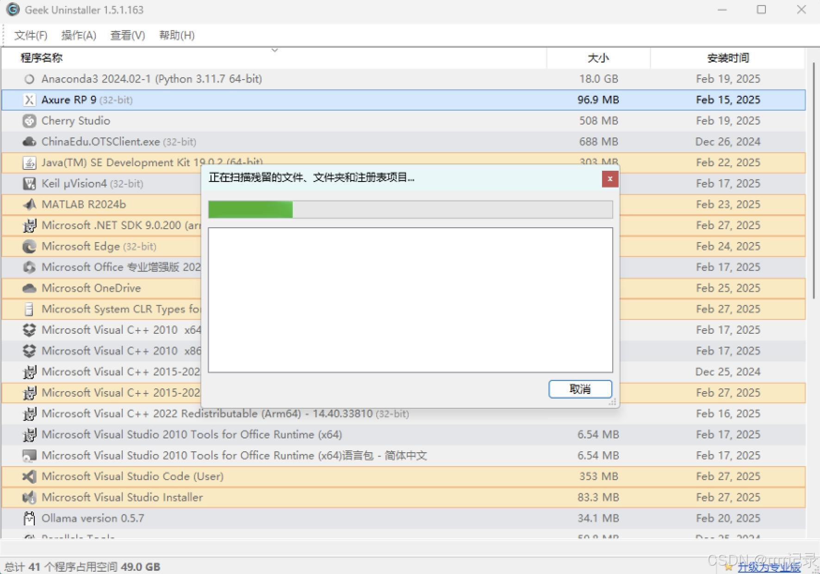
Task: Select the Microsoft OneDrive entry
Action: click(91, 288)
